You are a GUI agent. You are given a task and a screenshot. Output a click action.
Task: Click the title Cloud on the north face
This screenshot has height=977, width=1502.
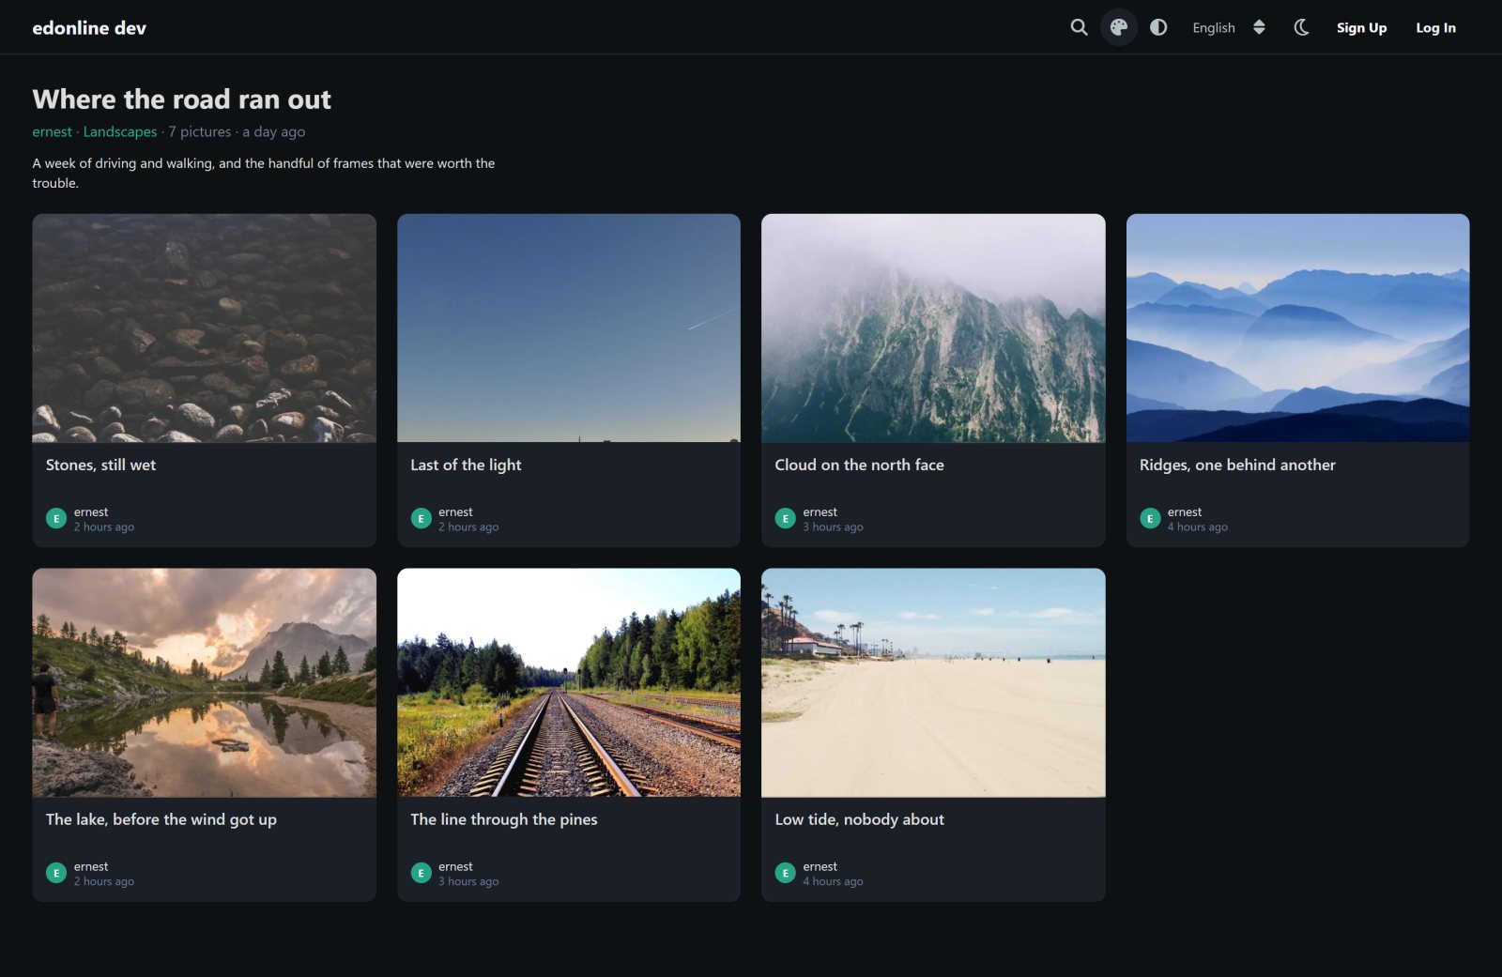tap(859, 465)
